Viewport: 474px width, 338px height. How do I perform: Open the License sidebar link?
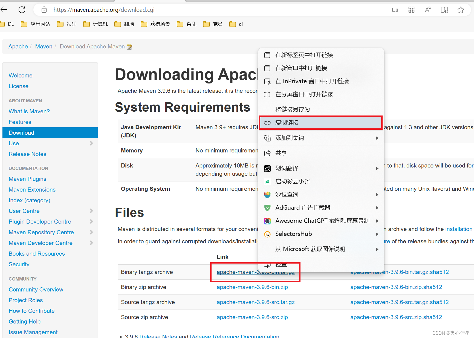[x=19, y=86]
